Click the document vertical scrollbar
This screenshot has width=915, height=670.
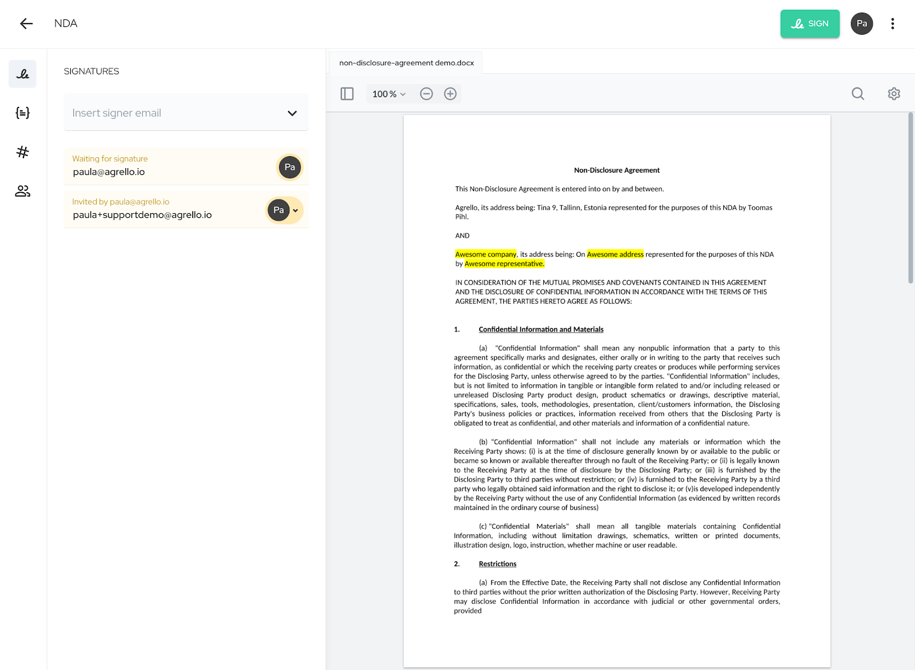click(910, 198)
